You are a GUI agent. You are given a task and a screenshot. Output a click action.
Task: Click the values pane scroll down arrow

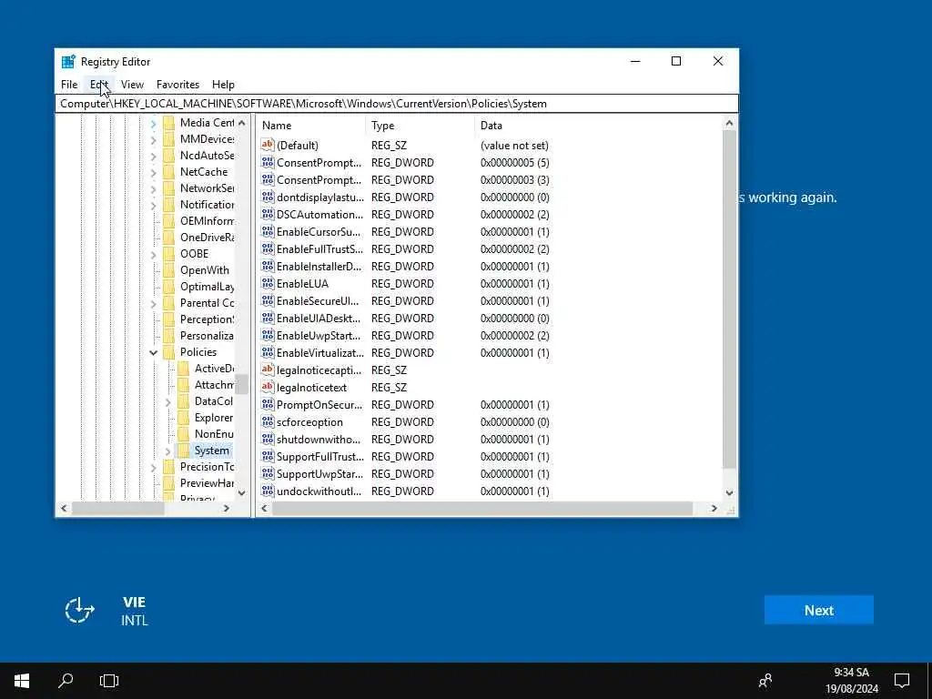[729, 492]
